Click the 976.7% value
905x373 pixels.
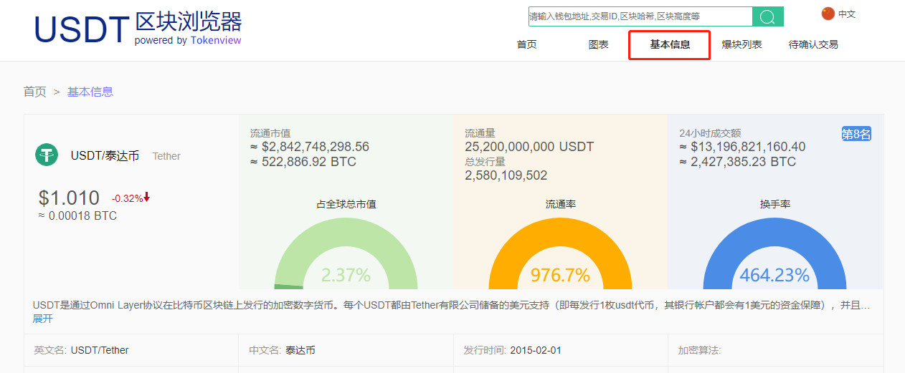click(560, 275)
